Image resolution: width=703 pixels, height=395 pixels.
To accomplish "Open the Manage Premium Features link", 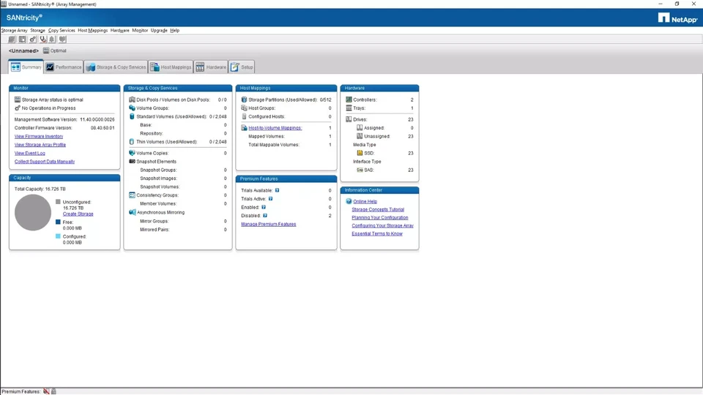I will coord(268,224).
